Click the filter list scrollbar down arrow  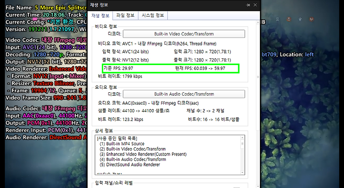[242, 173]
